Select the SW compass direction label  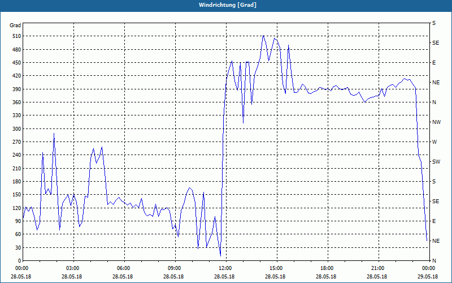[436, 162]
